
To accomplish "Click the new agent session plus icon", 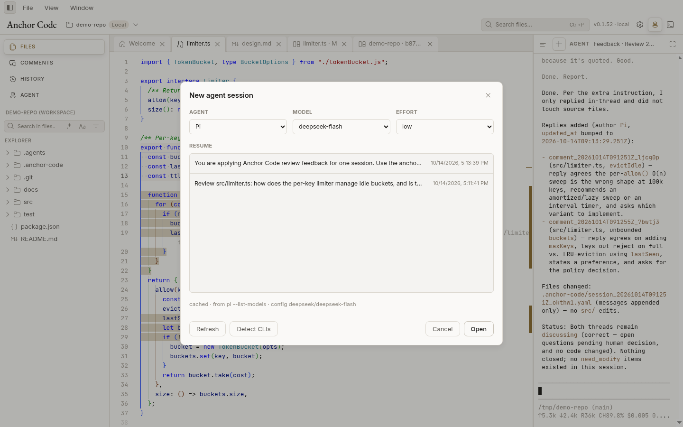I will pyautogui.click(x=559, y=44).
